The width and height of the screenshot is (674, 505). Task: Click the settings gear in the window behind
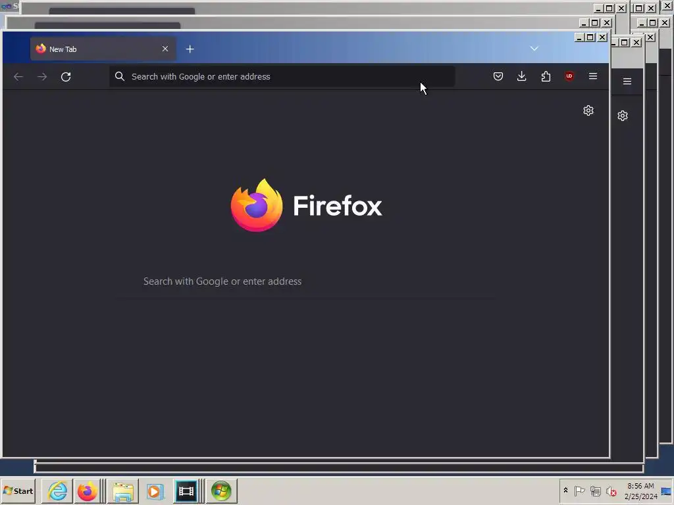pyautogui.click(x=623, y=116)
